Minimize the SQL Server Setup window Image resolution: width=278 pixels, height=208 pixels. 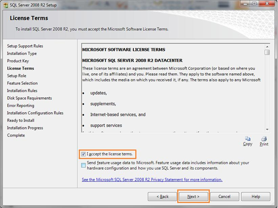(x=246, y=4)
